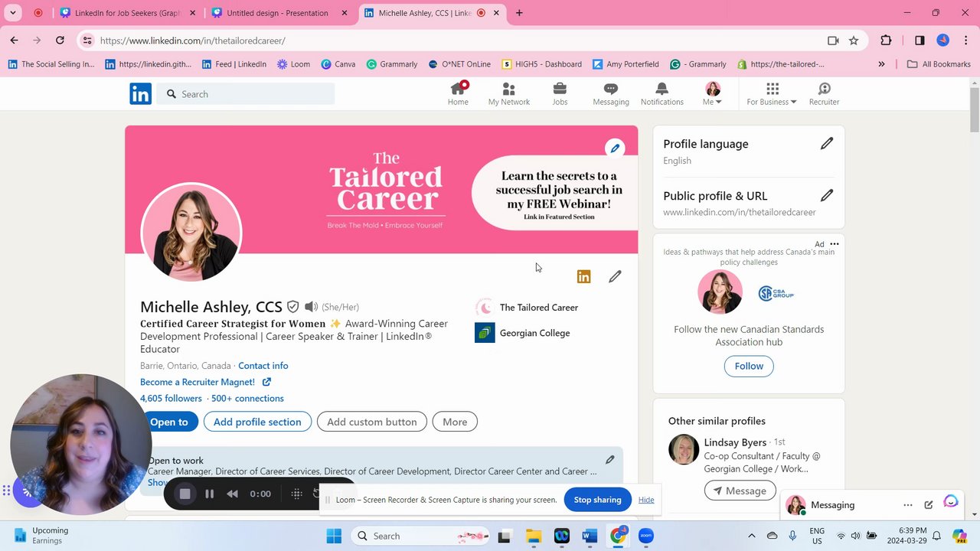
Task: Expand the Me dropdown menu
Action: pyautogui.click(x=713, y=94)
